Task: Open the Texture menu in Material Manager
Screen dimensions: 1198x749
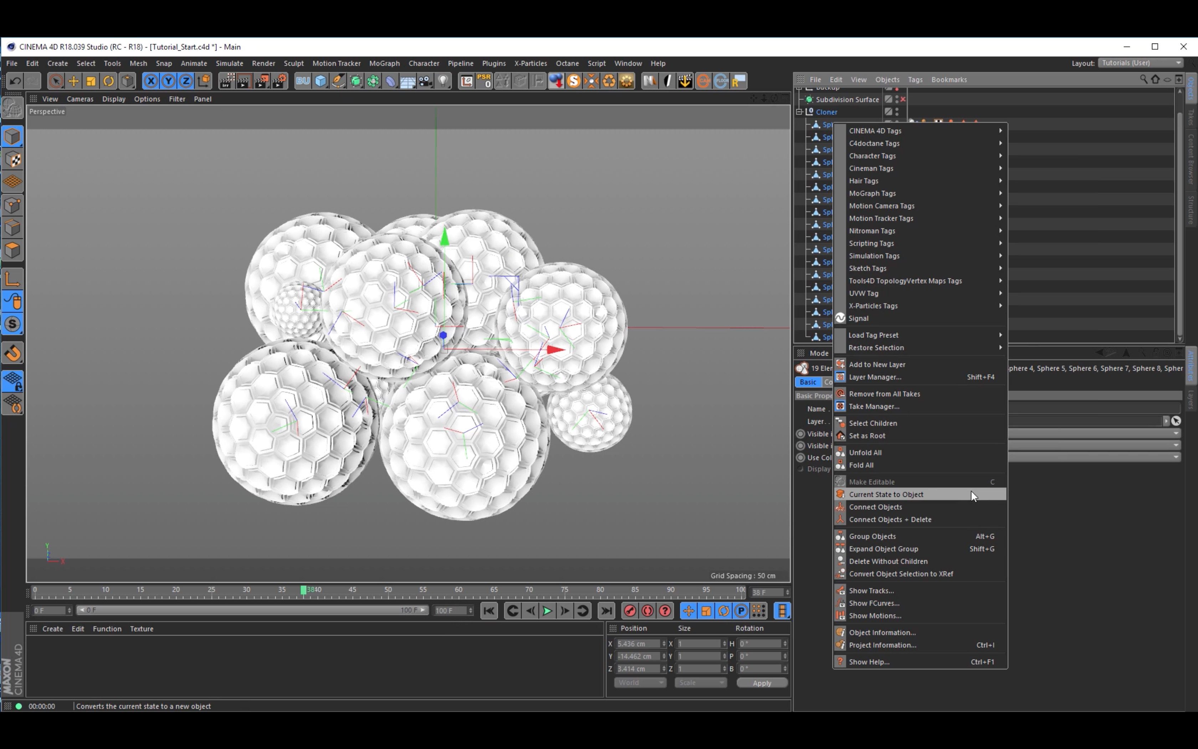Action: coord(142,628)
